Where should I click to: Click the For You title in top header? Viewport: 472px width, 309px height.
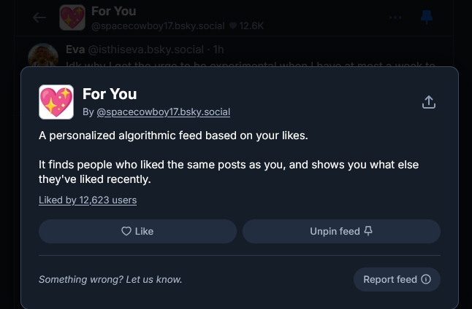(113, 11)
